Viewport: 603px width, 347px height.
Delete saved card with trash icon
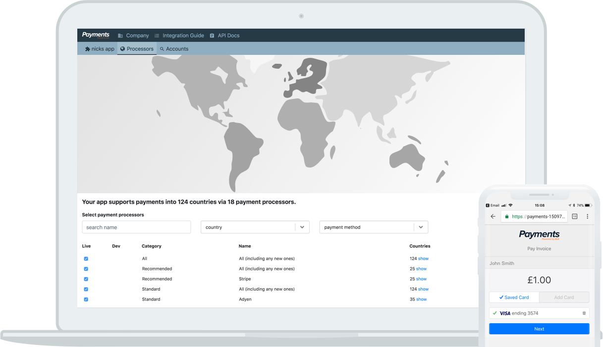(x=584, y=313)
